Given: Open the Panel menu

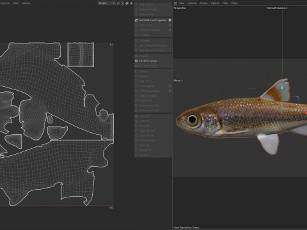Looking at the screenshot, I should click(x=234, y=3).
